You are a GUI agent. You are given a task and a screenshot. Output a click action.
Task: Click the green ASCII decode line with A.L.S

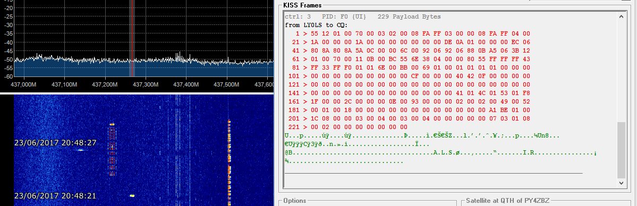(440, 153)
